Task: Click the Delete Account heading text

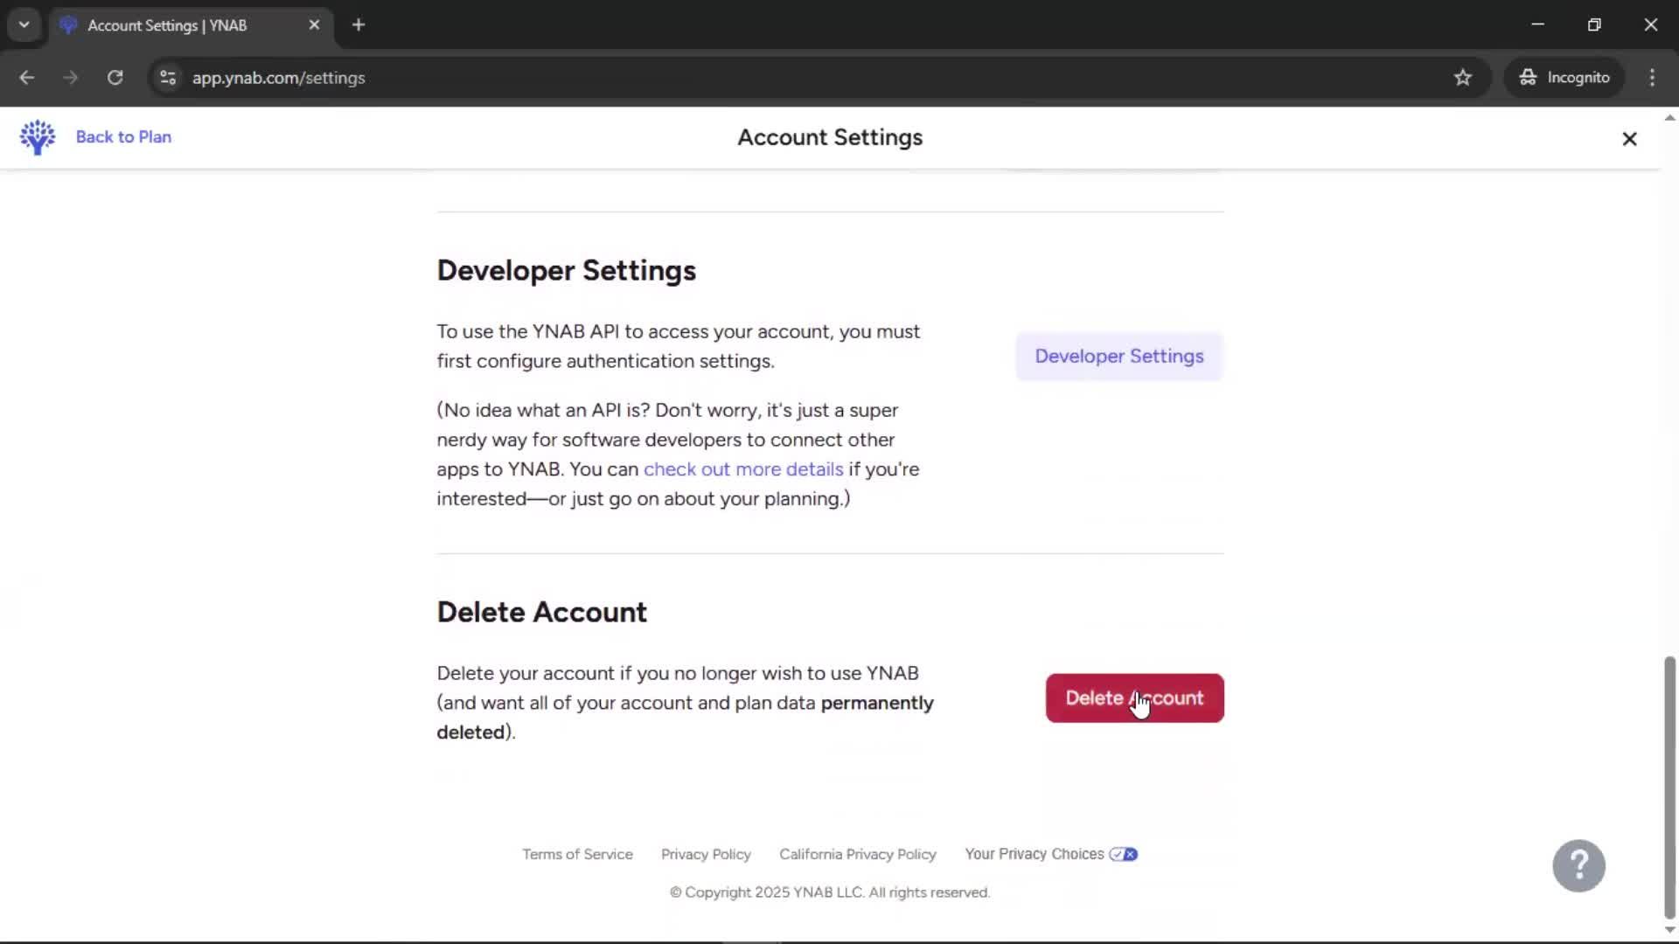Action: (x=542, y=613)
